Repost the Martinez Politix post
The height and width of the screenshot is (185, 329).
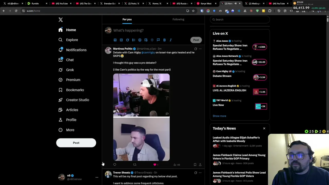135,165
